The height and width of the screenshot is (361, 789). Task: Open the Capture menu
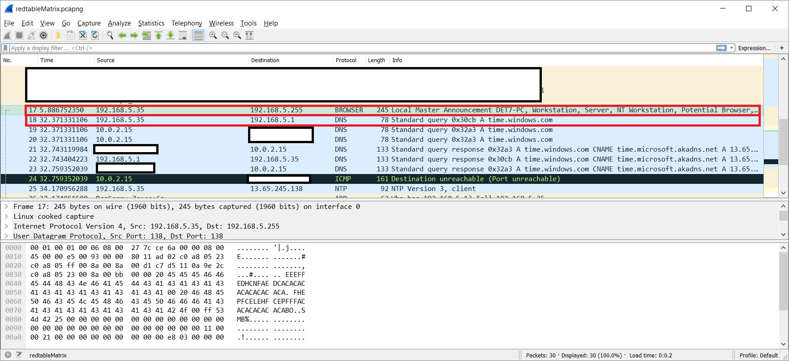89,23
